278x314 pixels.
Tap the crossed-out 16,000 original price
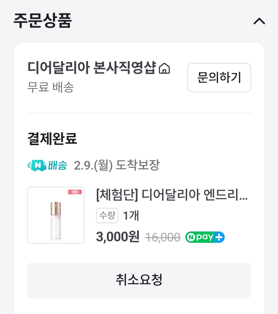click(x=162, y=237)
